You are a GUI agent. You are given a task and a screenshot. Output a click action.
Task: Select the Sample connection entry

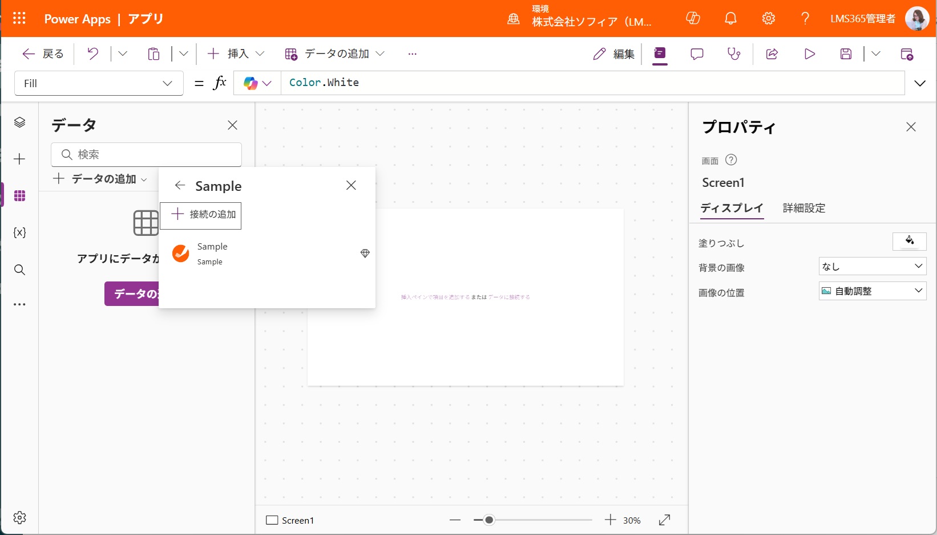click(x=267, y=254)
